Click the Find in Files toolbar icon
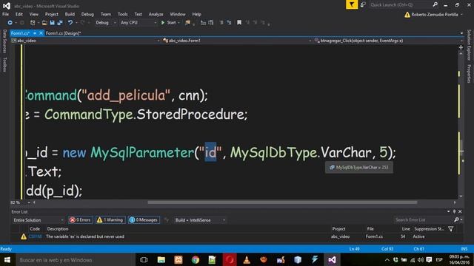 point(187,23)
